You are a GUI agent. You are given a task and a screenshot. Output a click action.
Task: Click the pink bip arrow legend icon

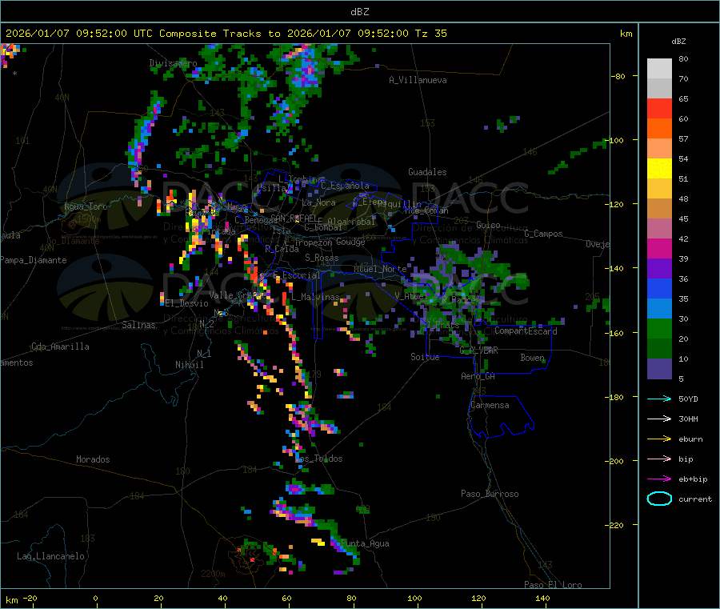coord(659,459)
